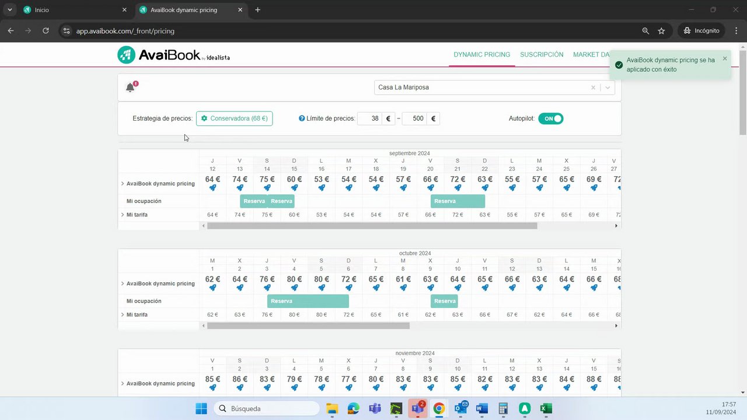
Task: Open the October 9 Reserva booking
Action: 444,301
